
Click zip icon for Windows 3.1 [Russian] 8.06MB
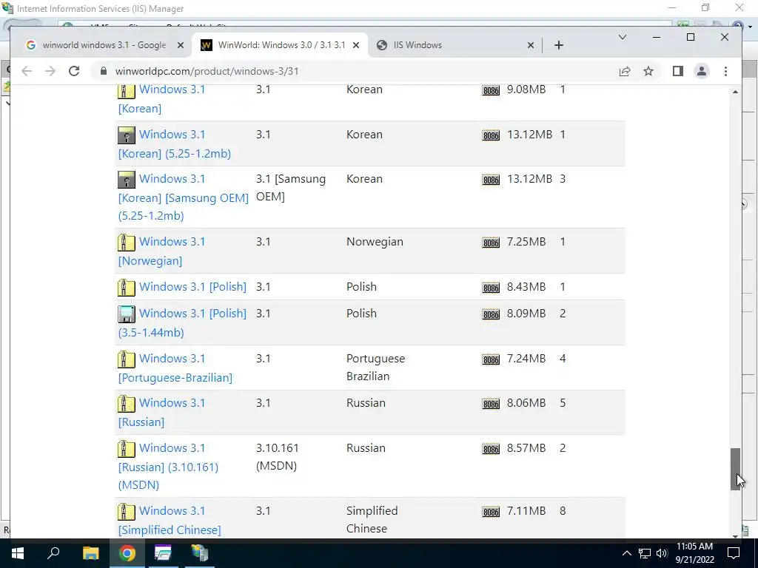(x=126, y=404)
